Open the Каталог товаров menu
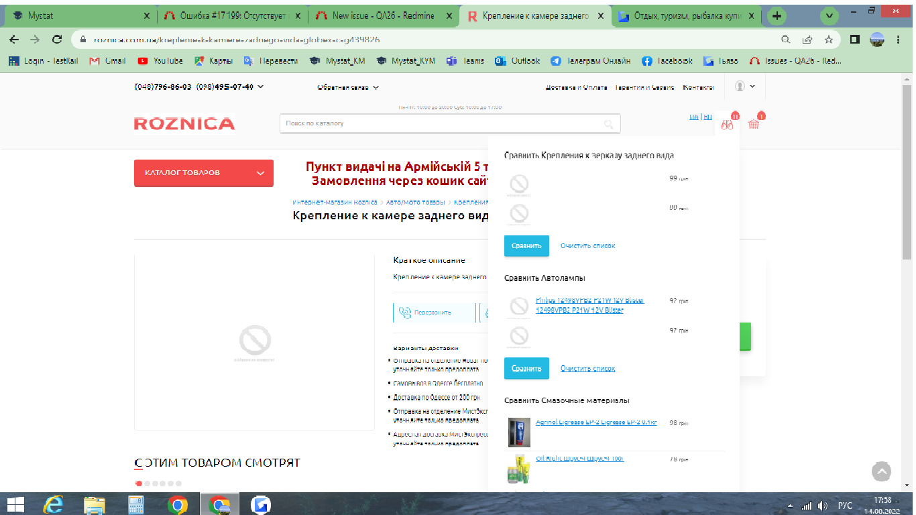The width and height of the screenshot is (916, 515). [x=203, y=173]
